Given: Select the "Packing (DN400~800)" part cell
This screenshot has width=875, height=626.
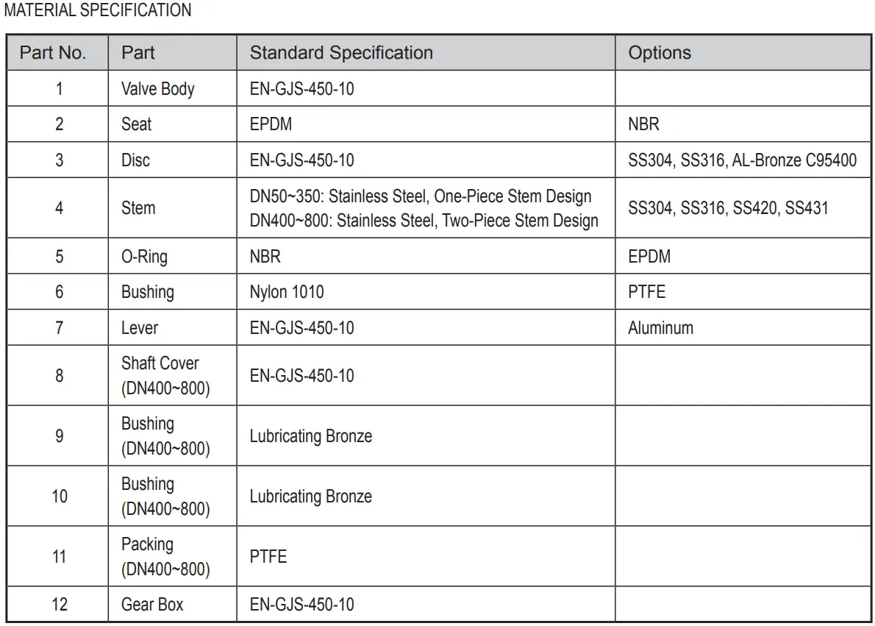Looking at the screenshot, I should pos(165,557).
